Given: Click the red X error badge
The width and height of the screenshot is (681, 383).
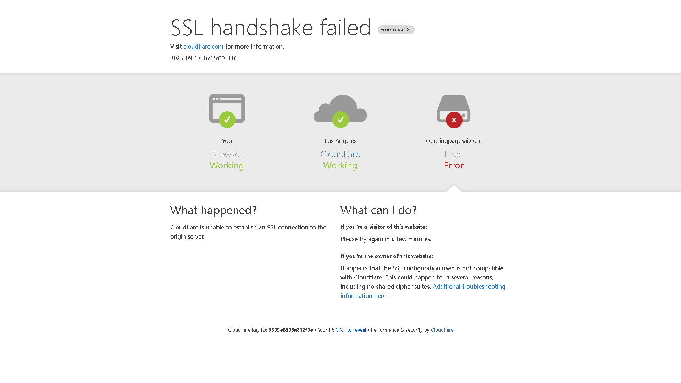Looking at the screenshot, I should [454, 120].
